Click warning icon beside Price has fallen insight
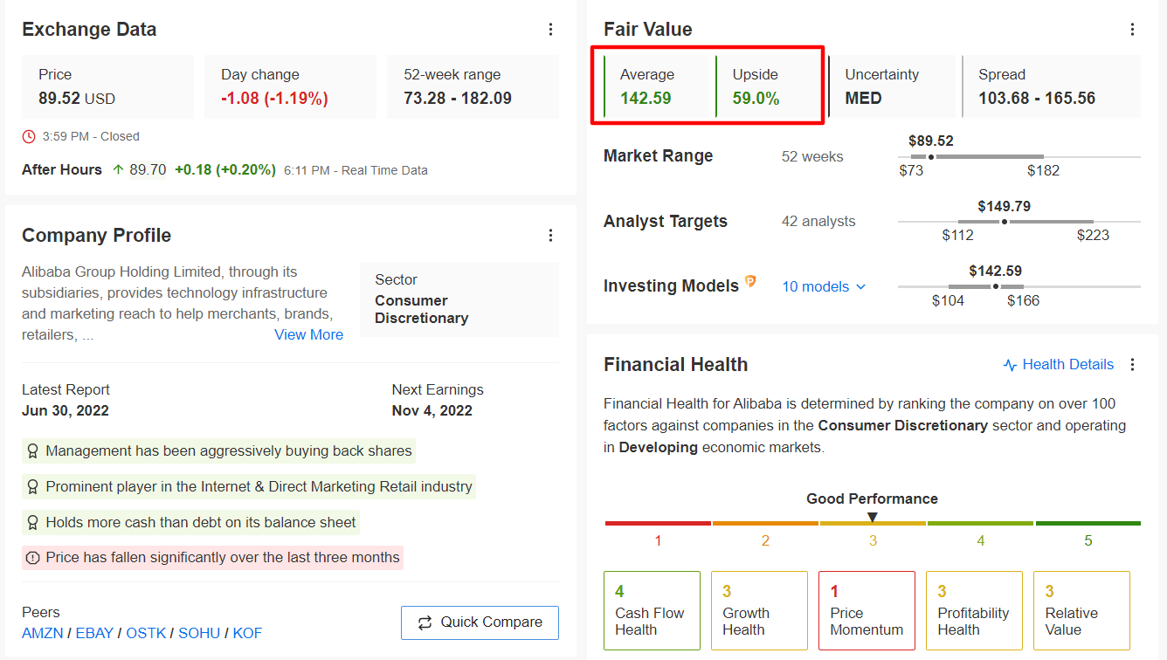This screenshot has height=660, width=1167. (33, 558)
